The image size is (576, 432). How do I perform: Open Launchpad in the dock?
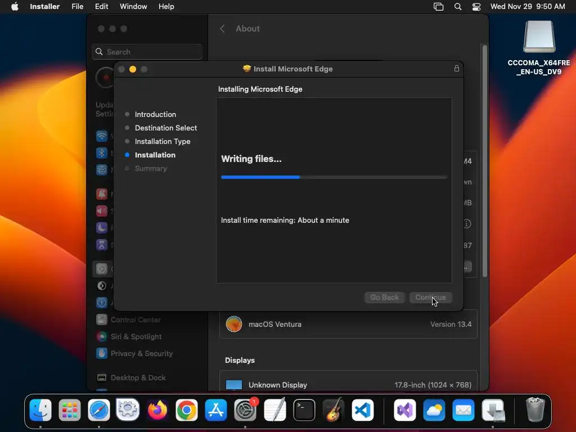point(69,409)
